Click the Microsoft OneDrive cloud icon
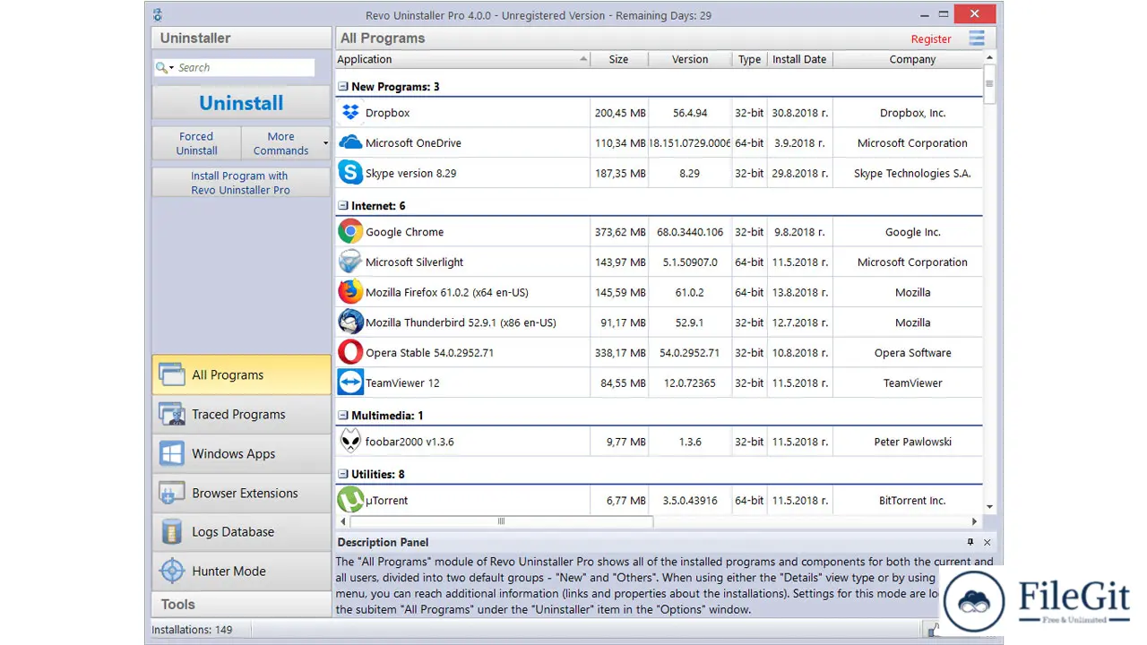This screenshot has height=645, width=1147. pos(350,142)
